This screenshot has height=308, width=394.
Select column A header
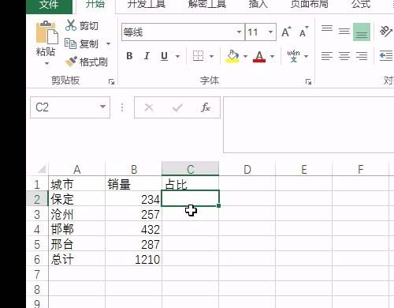click(76, 169)
